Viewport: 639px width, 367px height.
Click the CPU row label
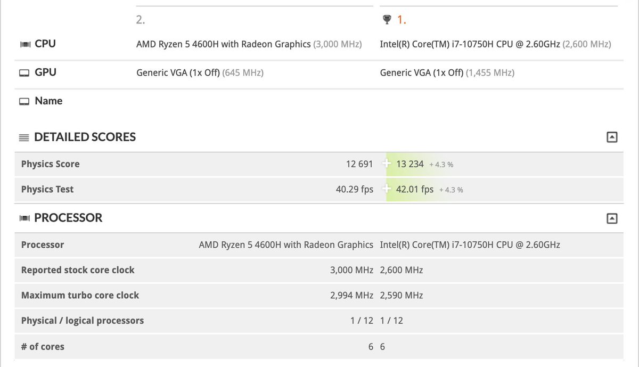tap(45, 44)
